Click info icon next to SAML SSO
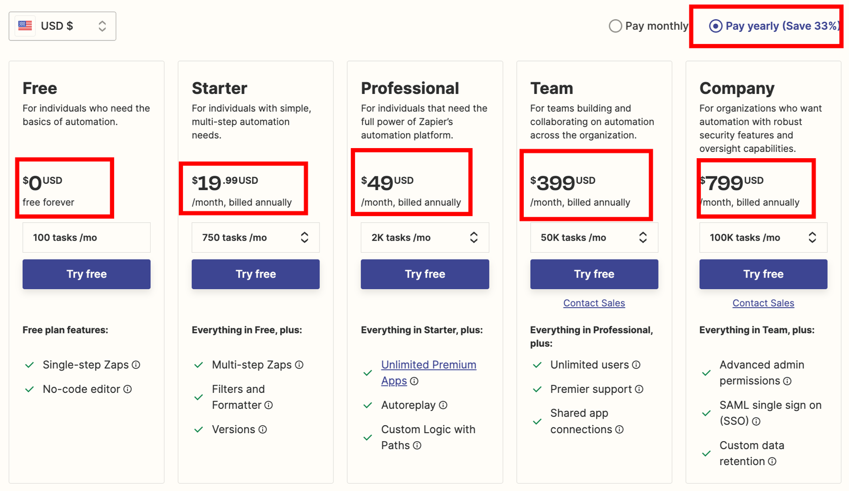This screenshot has width=849, height=491. point(756,421)
